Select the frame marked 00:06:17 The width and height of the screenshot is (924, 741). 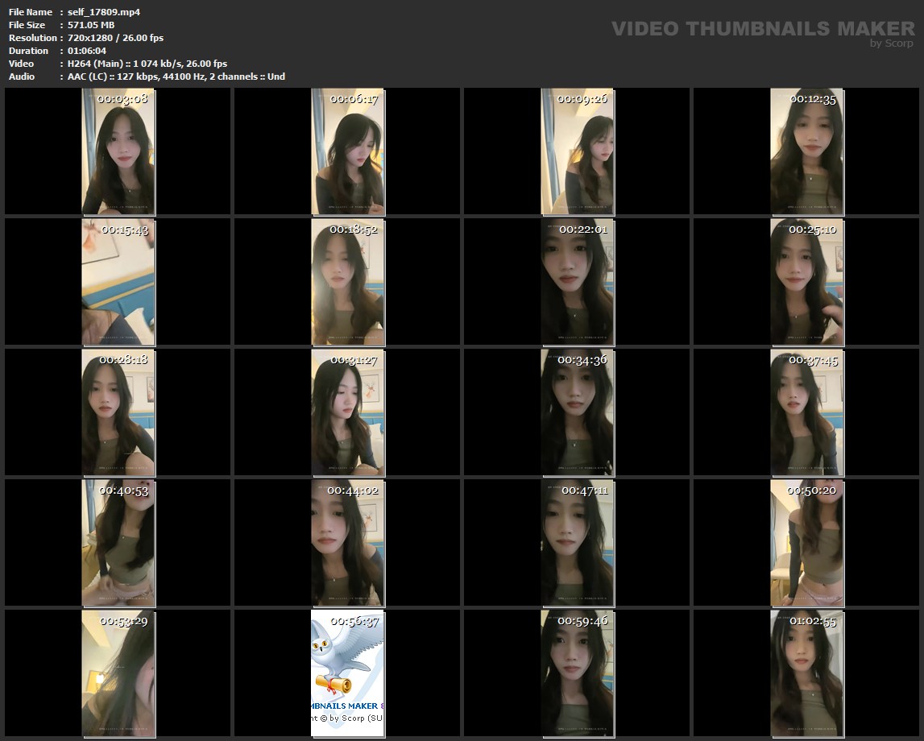coord(347,152)
